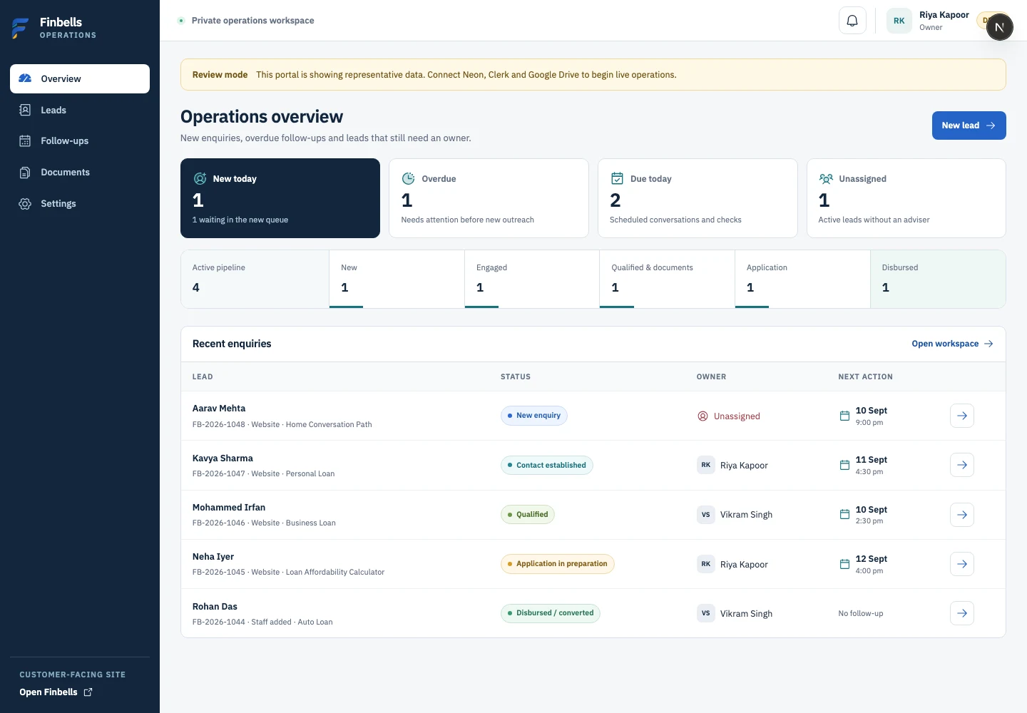Open Settings in the sidebar
This screenshot has height=713, width=1027.
click(80, 204)
